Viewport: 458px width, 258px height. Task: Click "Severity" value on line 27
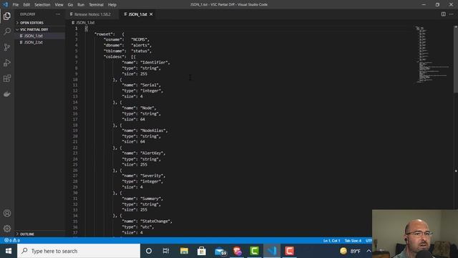tap(152, 176)
